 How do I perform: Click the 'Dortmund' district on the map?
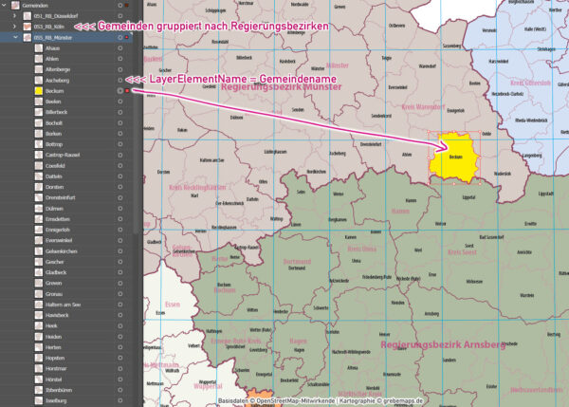pos(297,262)
